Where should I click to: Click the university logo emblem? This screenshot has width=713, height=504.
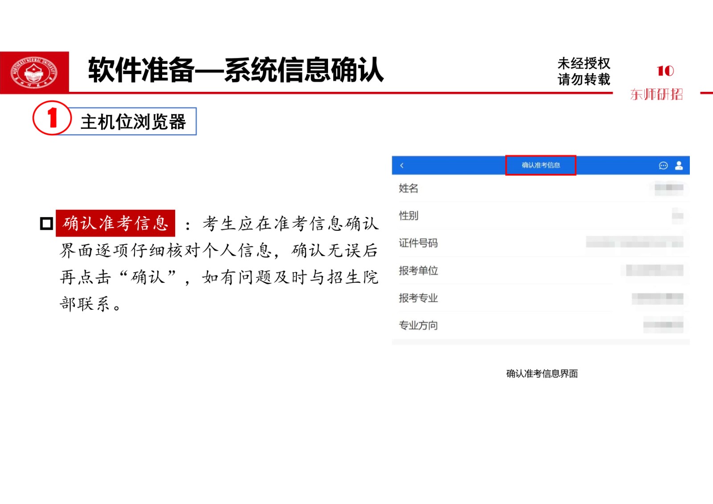34,72
